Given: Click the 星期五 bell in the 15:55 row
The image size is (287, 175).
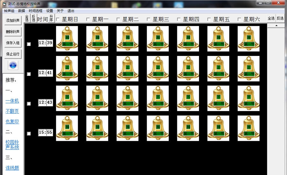Looking at the screenshot, I should tap(218, 128).
